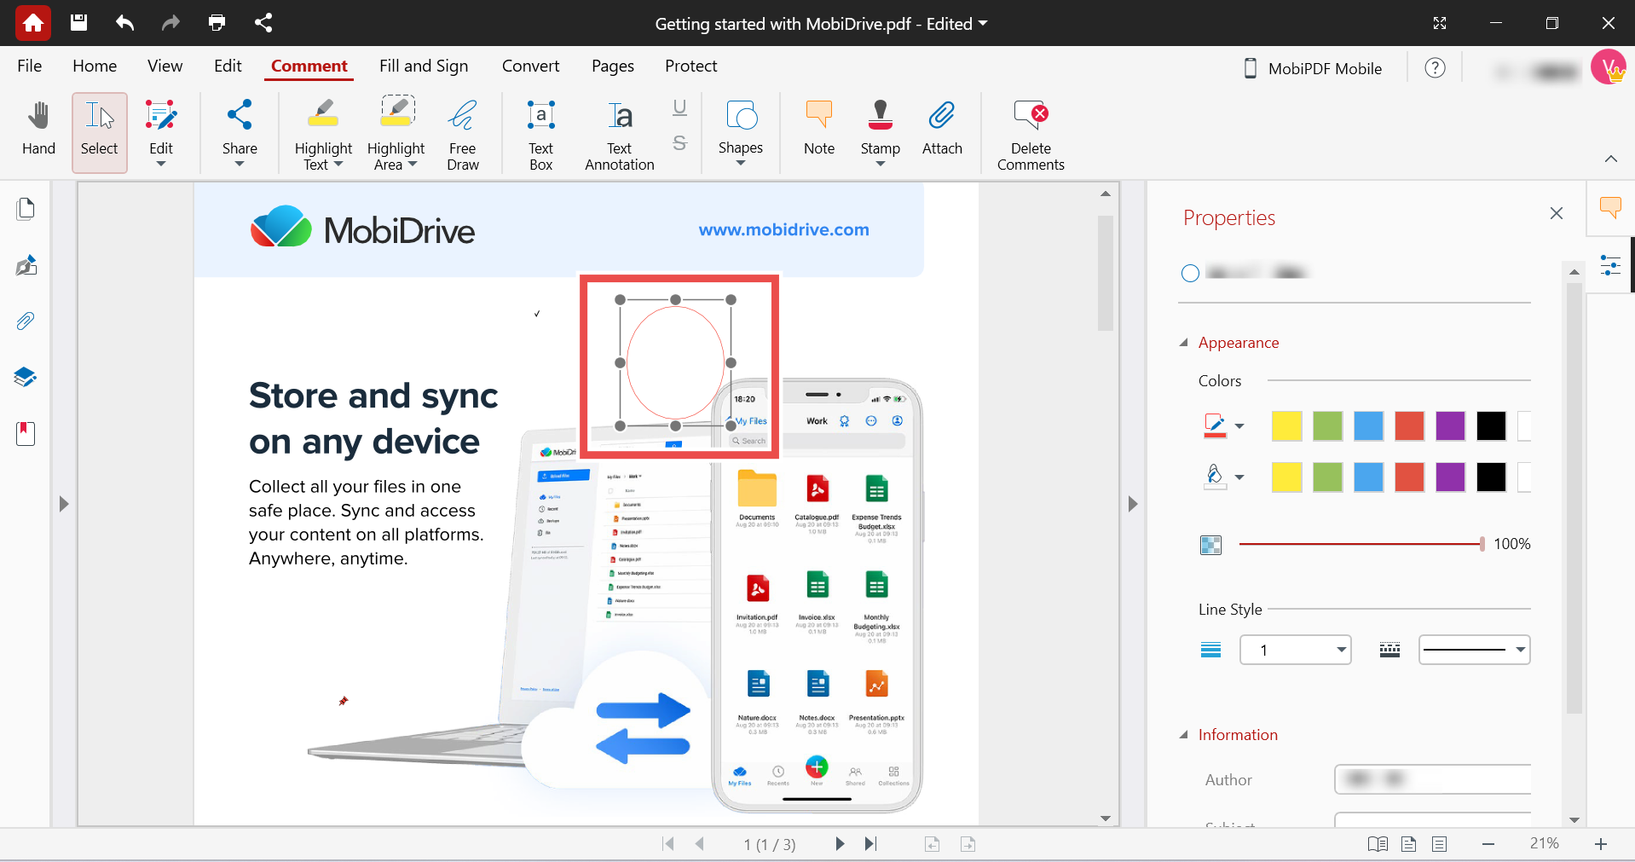Open the Bookmarks panel in the sidebar
The height and width of the screenshot is (862, 1635).
[26, 433]
